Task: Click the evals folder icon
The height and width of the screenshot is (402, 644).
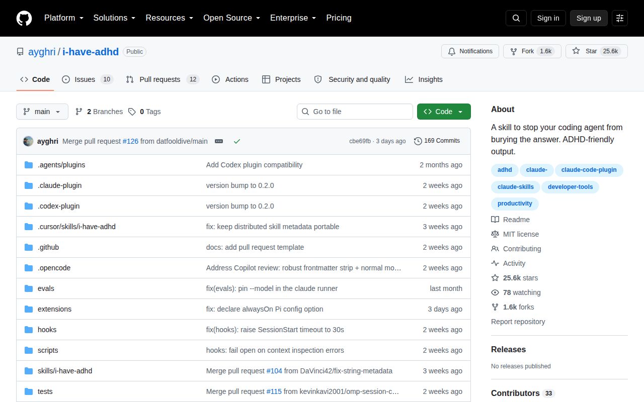Action: (x=29, y=288)
